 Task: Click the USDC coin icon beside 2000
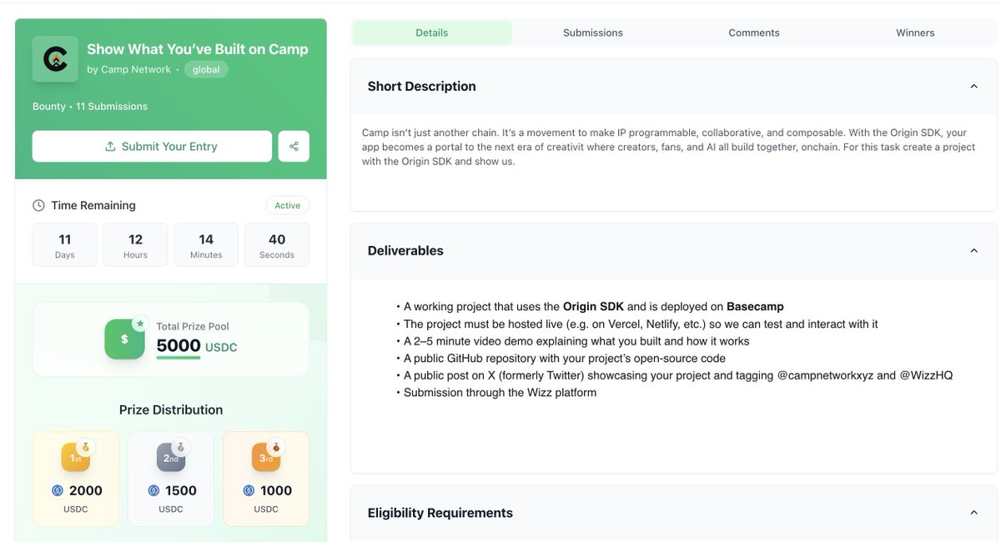58,491
